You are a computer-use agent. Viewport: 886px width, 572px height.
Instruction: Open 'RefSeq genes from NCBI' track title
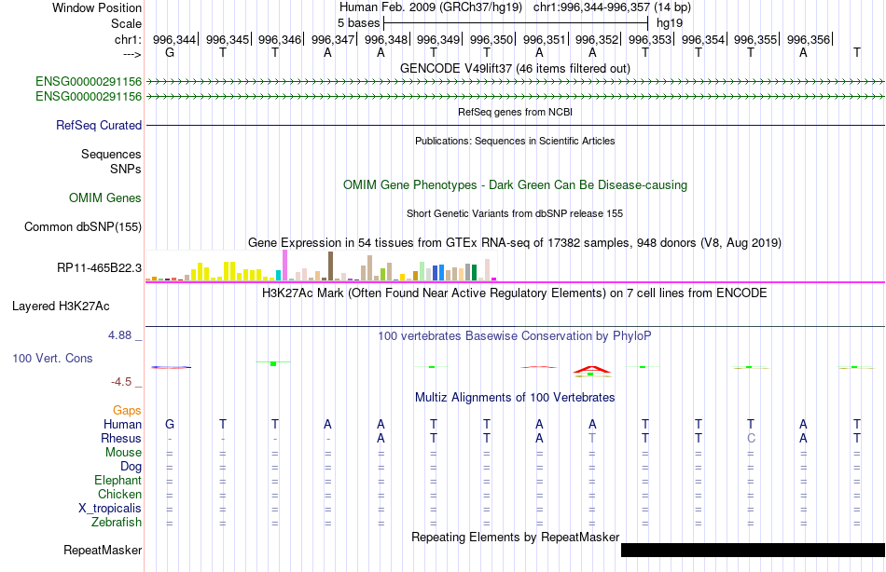click(515, 112)
